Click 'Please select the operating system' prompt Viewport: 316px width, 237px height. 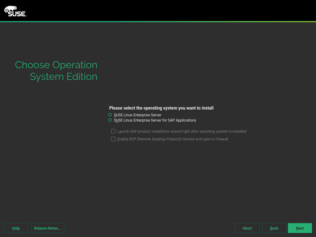pos(161,108)
